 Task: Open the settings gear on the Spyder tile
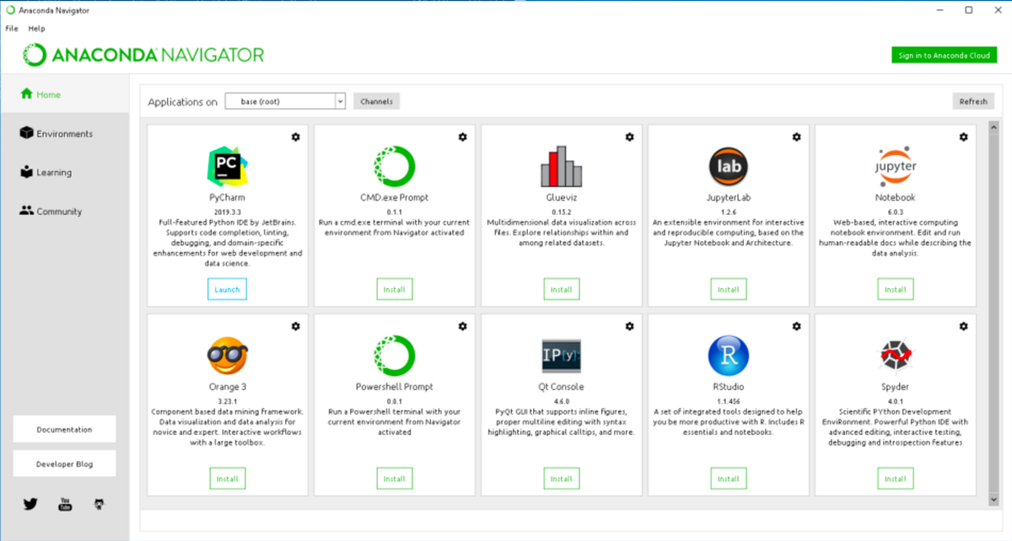point(964,325)
